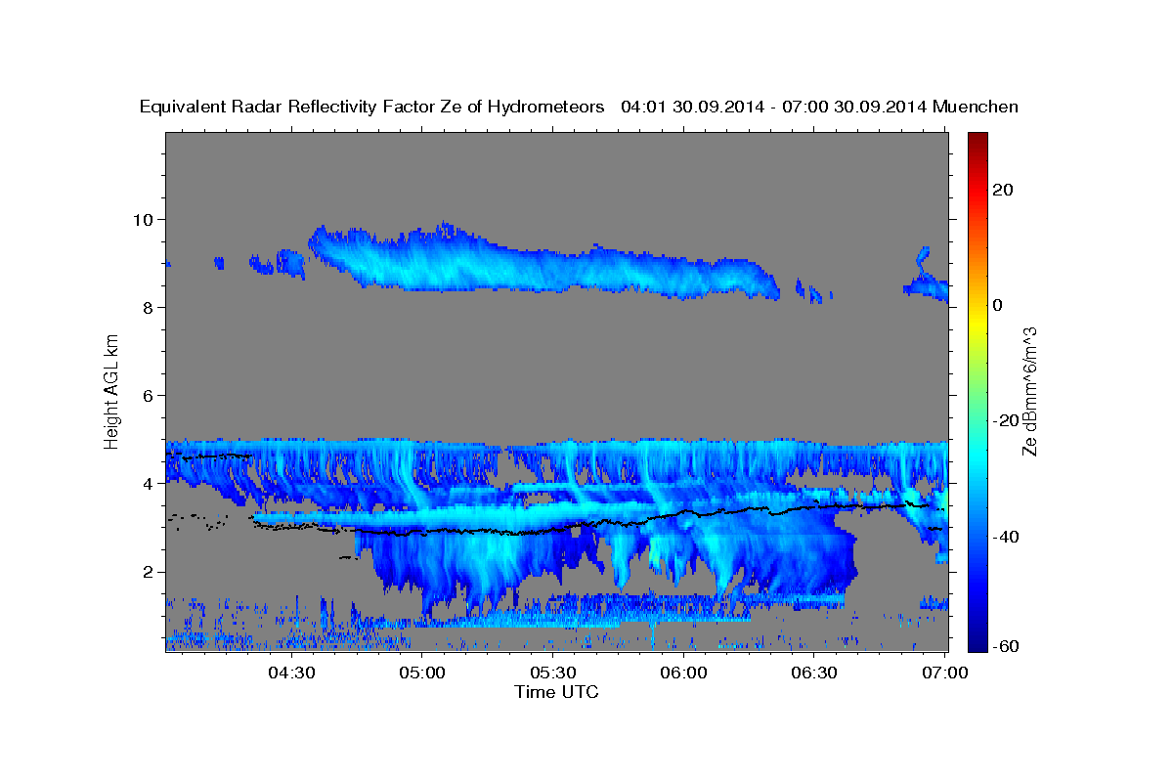
Task: Click the 05:30 time tick label
Action: [552, 673]
